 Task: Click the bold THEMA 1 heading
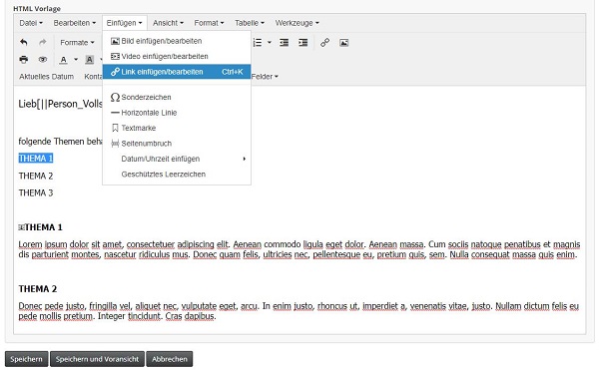pyautogui.click(x=43, y=227)
